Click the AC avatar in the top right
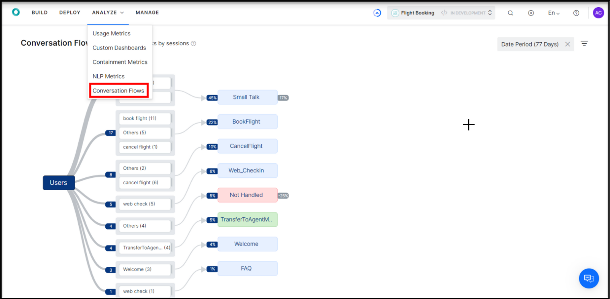This screenshot has width=610, height=299. coord(598,12)
